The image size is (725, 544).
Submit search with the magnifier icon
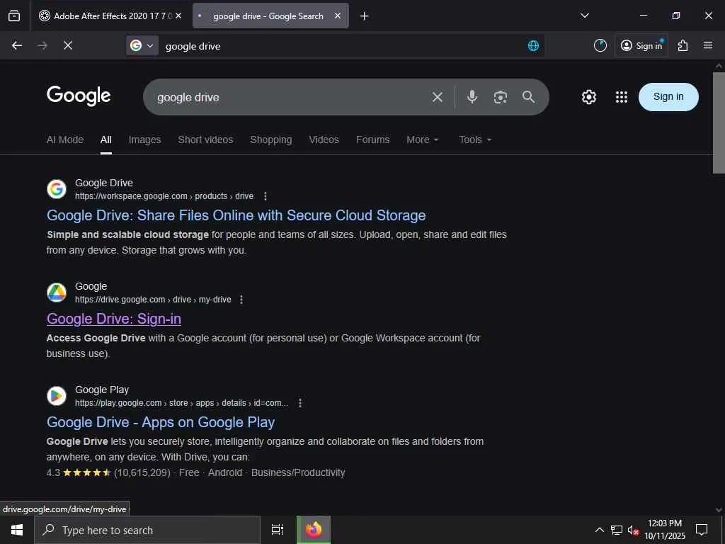pos(528,96)
